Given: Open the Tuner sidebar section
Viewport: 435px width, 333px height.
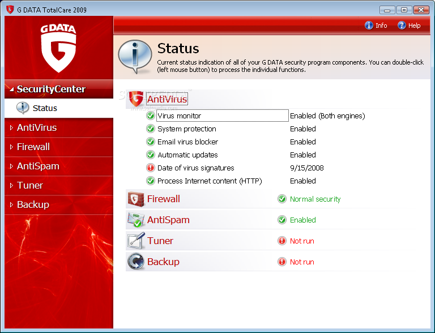Looking at the screenshot, I should (x=59, y=185).
